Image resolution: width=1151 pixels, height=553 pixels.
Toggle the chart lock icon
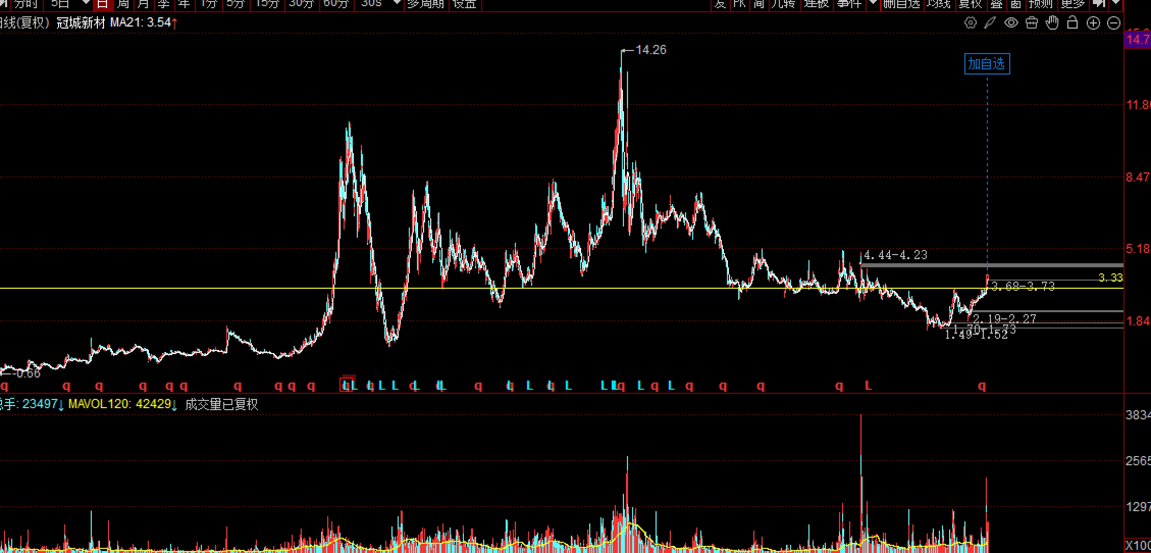[x=1072, y=23]
